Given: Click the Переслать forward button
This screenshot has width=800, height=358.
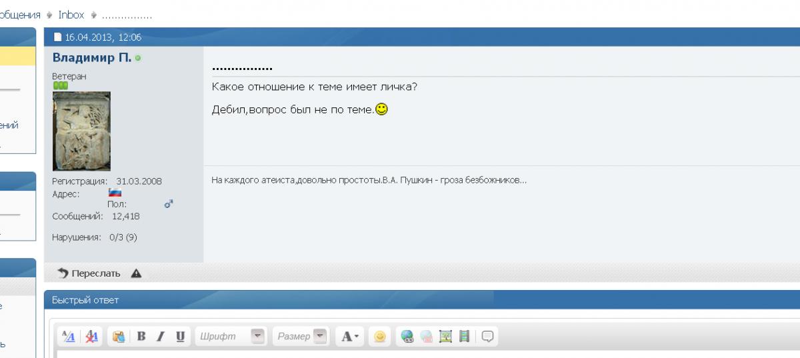Looking at the screenshot, I should [89, 273].
